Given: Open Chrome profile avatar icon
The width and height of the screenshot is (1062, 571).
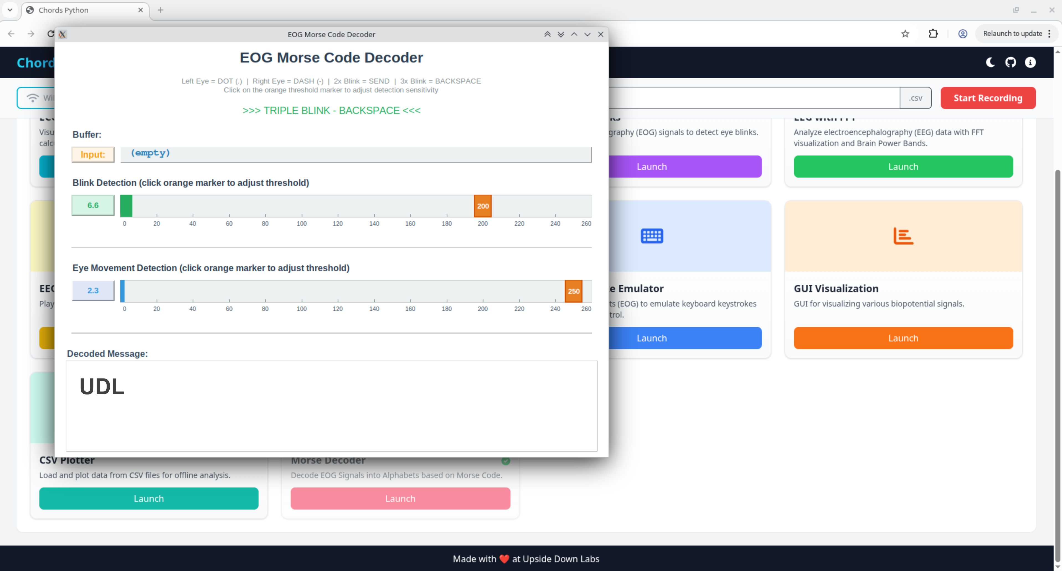Looking at the screenshot, I should click(x=962, y=34).
